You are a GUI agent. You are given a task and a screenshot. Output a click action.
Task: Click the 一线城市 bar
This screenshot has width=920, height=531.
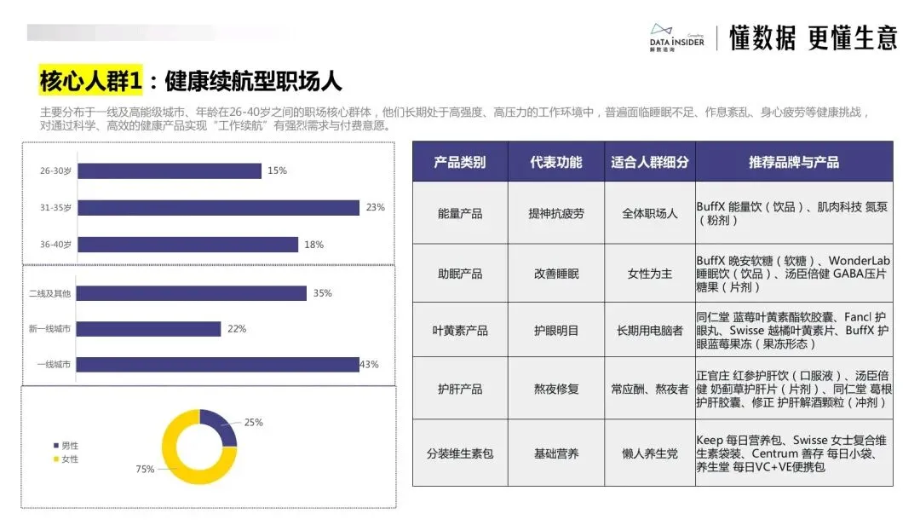218,364
